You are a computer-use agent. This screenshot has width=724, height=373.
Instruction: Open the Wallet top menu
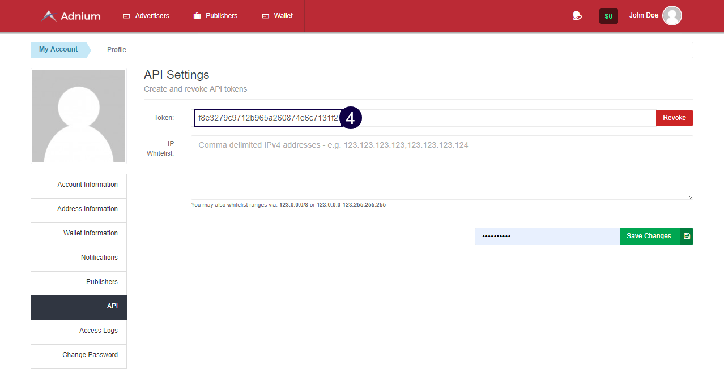[x=277, y=16]
